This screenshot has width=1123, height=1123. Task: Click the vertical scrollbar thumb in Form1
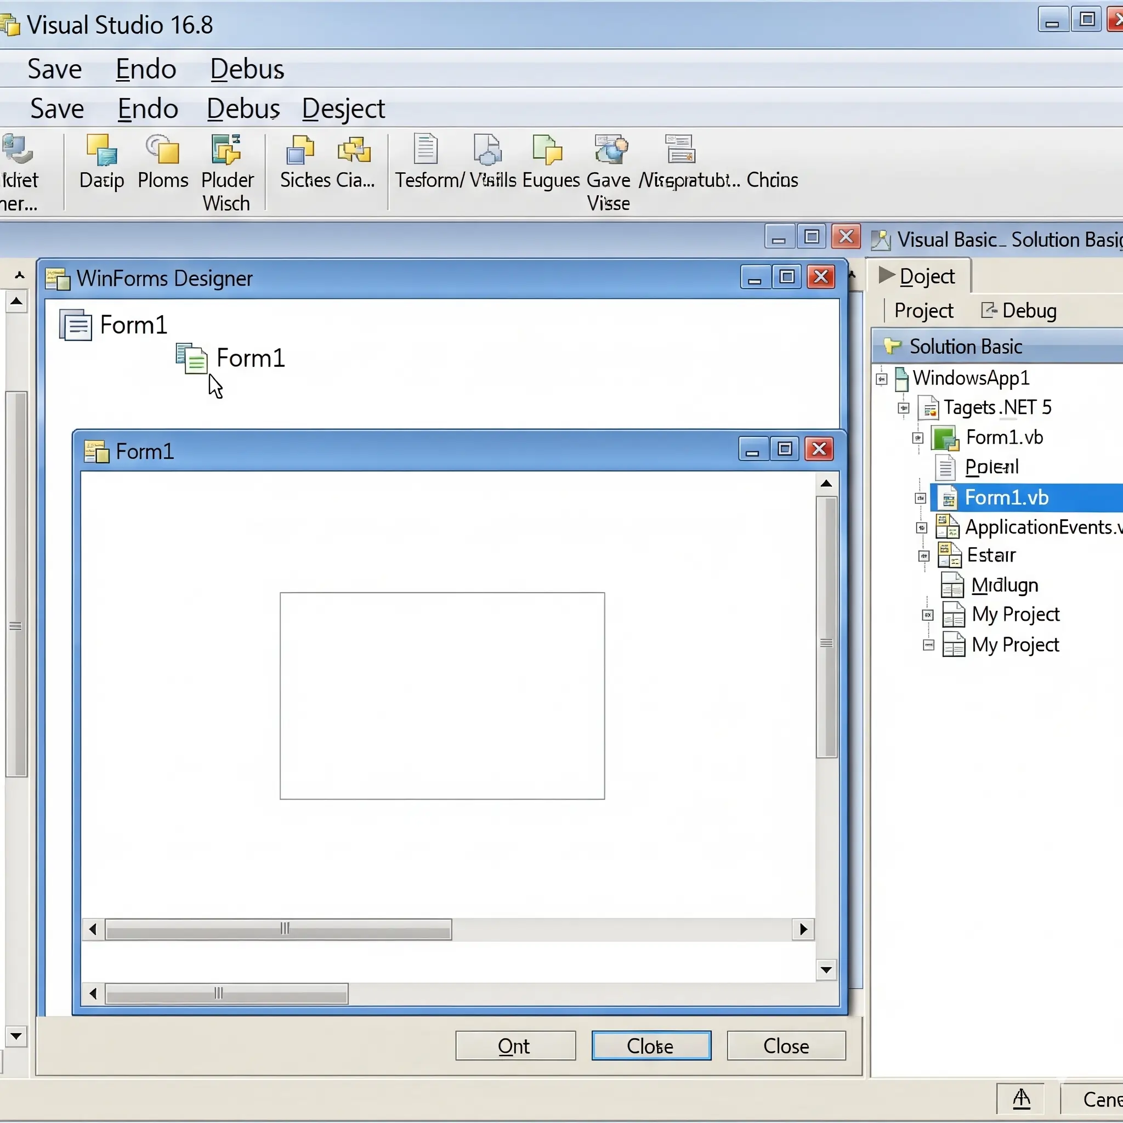click(826, 627)
